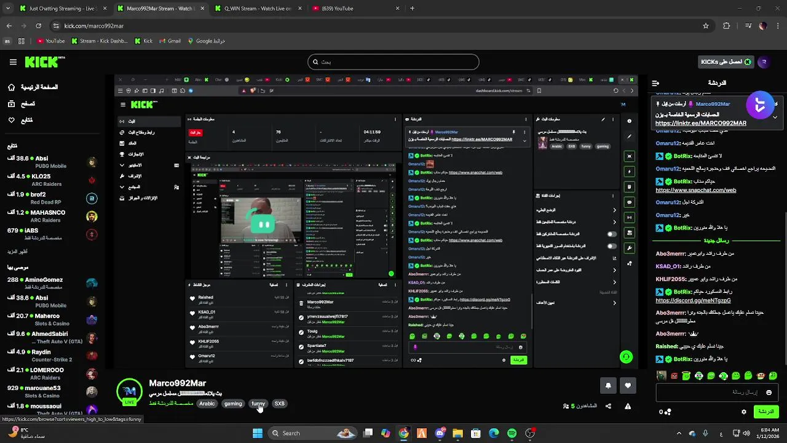787x443 pixels.
Task: Expand the pinned message in chat
Action: [x=775, y=117]
